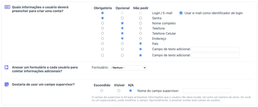
Task: Toggle 'Usar e-mail como identificador de login' checkbox
Action: coord(181,13)
